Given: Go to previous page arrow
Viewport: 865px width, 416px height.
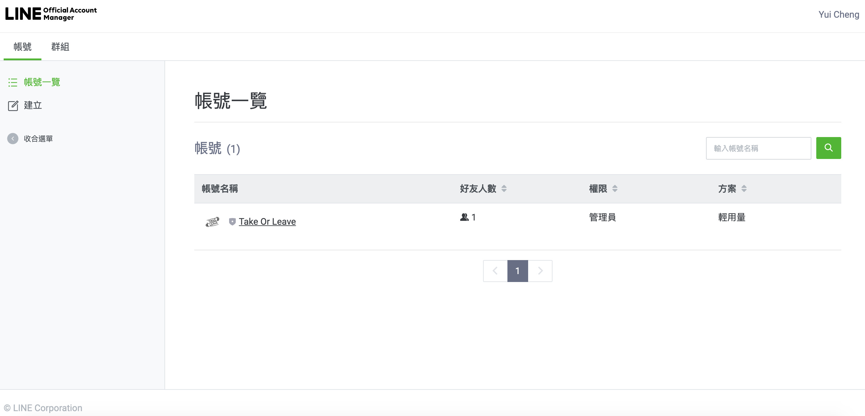Looking at the screenshot, I should pos(495,271).
